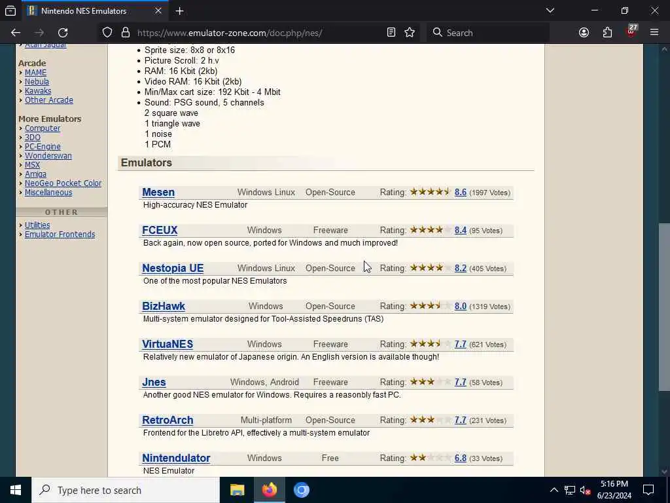The image size is (670, 503).
Task: Click Mesen's 8.6 rating link
Action: 460,193
